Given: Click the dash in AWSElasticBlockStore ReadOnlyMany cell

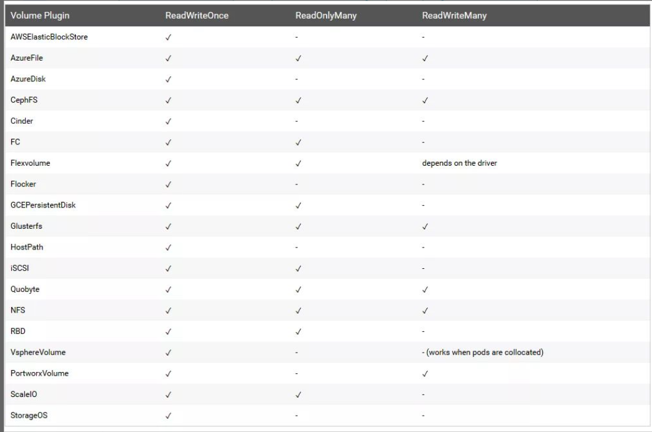Looking at the screenshot, I should click(x=297, y=37).
